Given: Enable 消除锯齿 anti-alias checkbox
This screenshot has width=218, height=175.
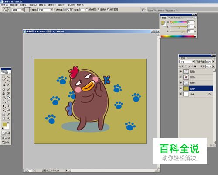Looking at the screenshot, I should click(x=87, y=9).
